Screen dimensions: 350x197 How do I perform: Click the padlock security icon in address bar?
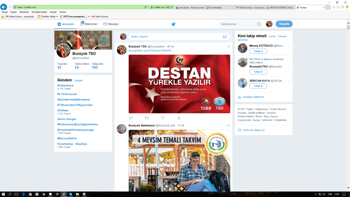coord(152,7)
